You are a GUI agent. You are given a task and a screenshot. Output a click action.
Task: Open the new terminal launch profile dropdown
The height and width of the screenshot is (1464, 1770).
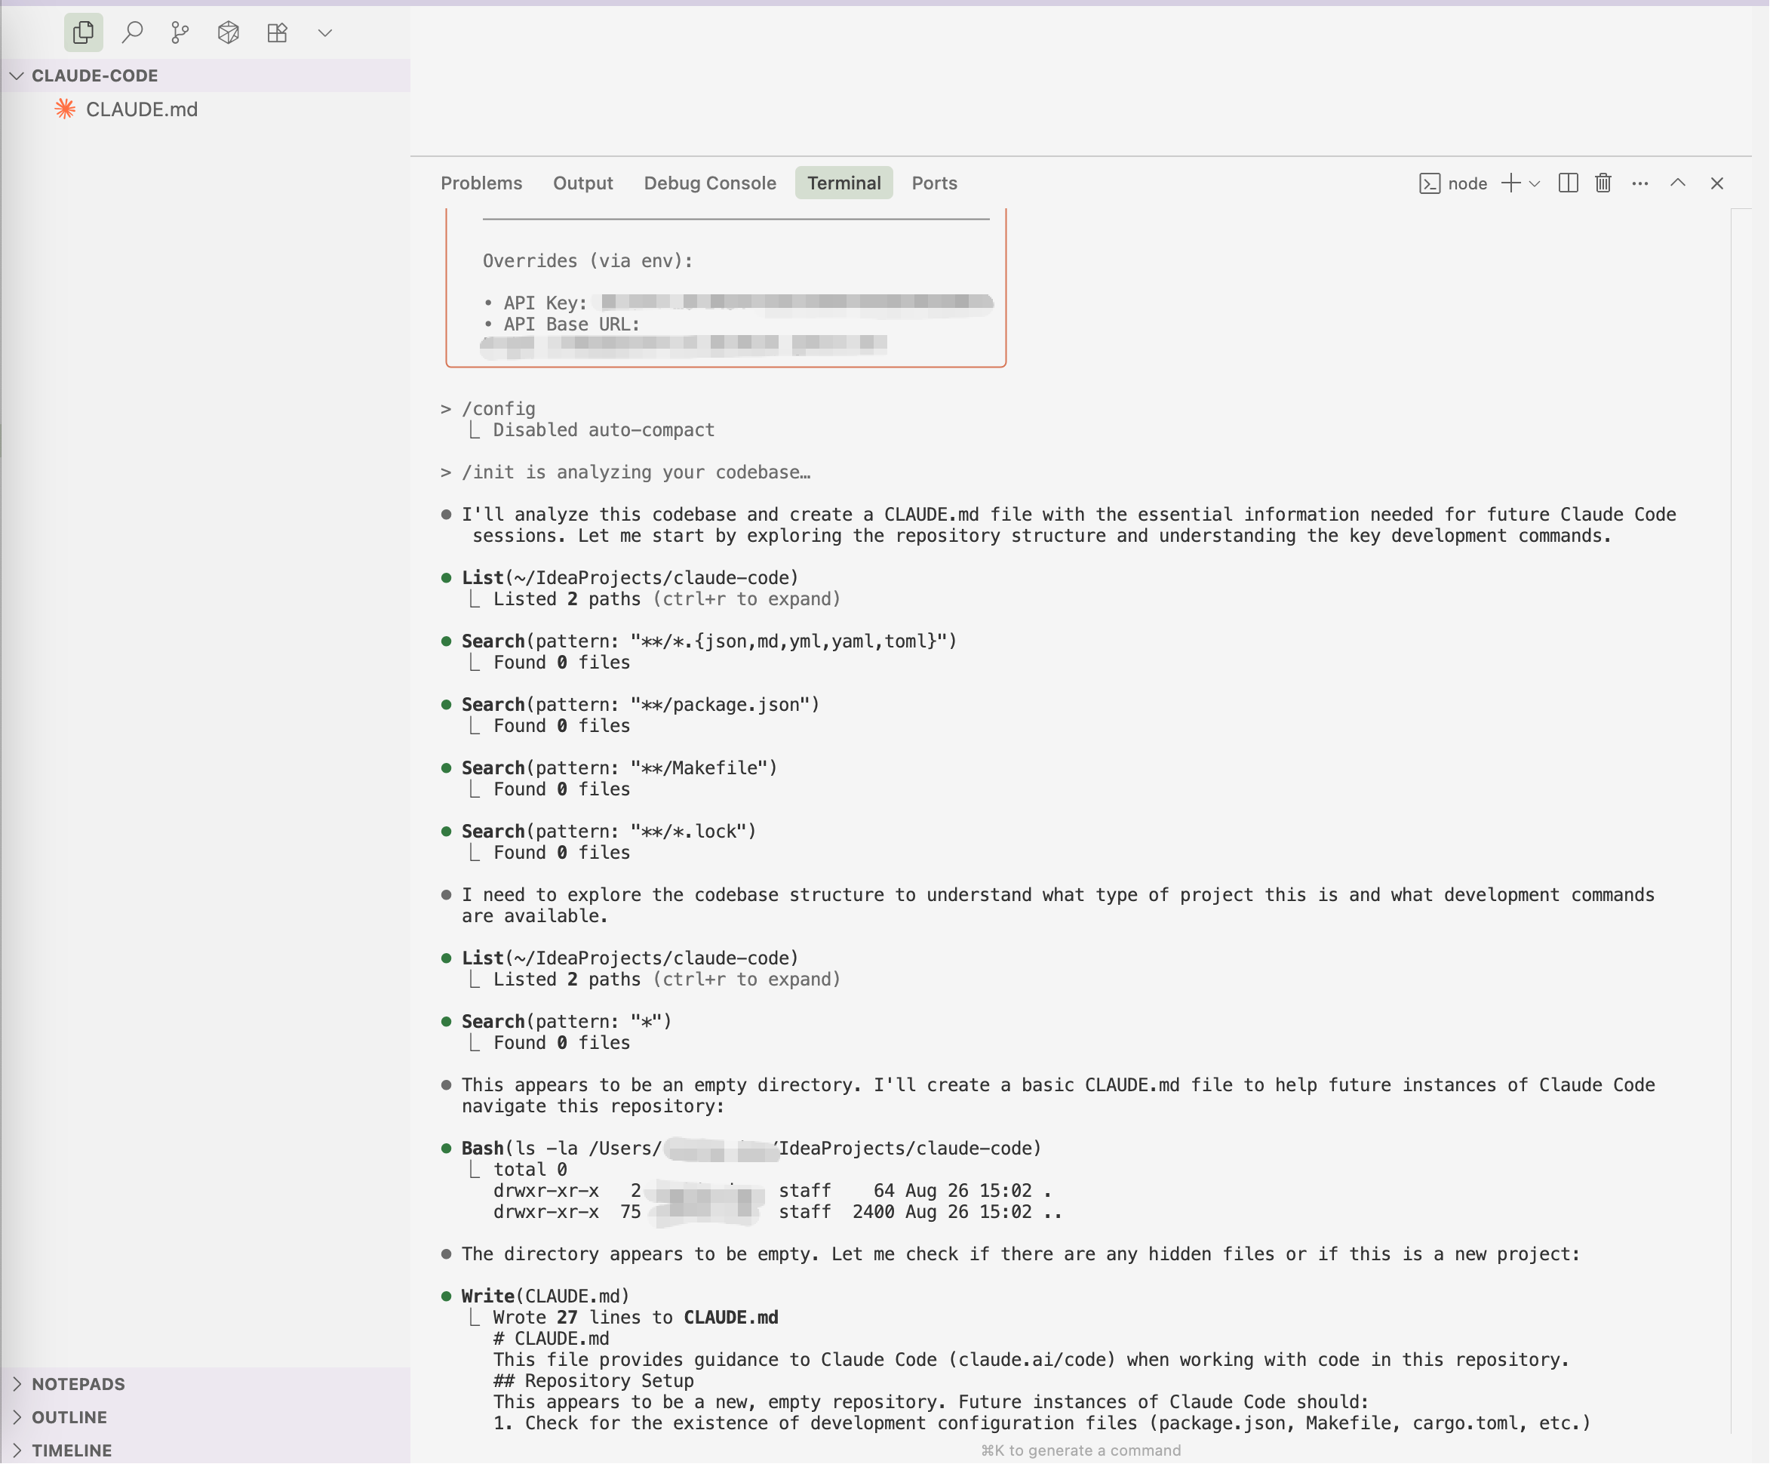point(1534,183)
